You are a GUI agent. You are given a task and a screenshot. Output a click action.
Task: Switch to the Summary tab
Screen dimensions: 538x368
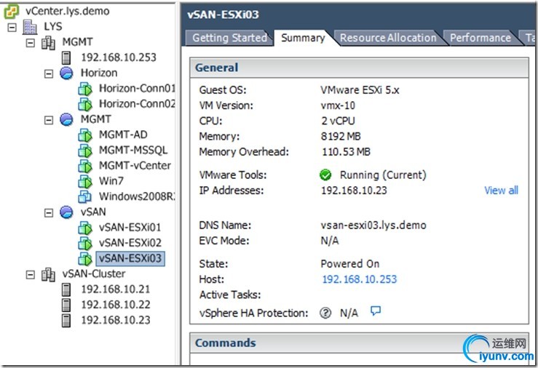[x=303, y=38]
